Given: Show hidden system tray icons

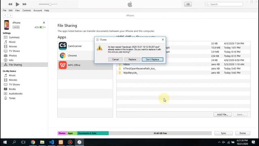Looking at the screenshot, I should [219, 142].
